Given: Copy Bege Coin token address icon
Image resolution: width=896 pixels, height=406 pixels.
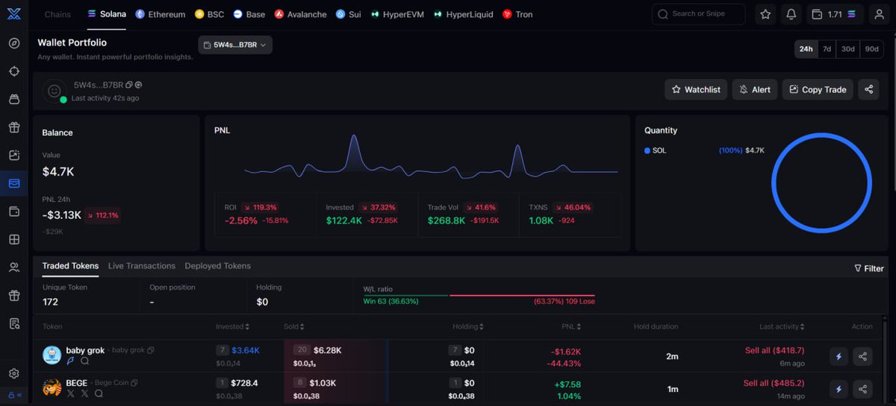Looking at the screenshot, I should pos(134,383).
